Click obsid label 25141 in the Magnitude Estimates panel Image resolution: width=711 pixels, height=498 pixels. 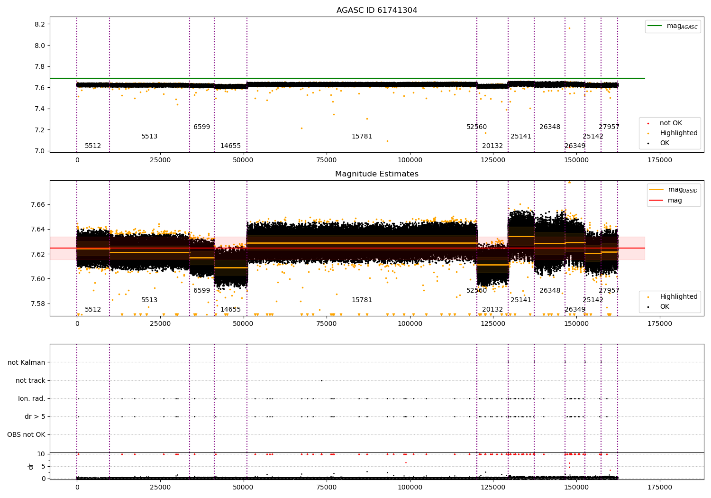click(x=521, y=300)
